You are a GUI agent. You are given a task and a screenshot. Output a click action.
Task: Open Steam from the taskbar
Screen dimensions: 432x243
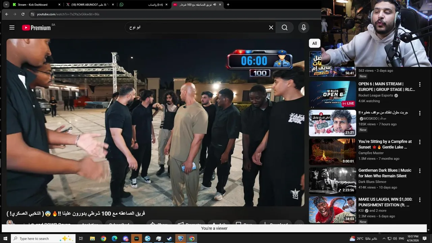(169, 239)
